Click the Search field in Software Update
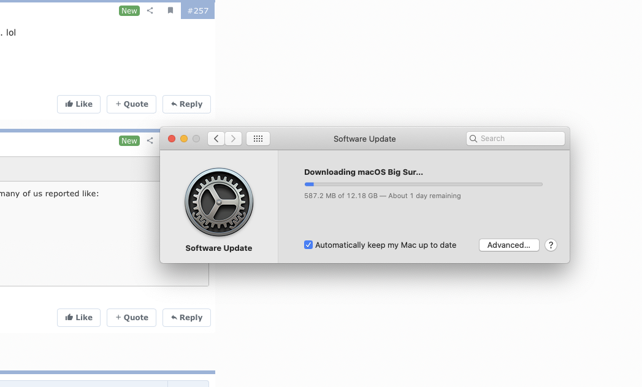This screenshot has height=387, width=642. click(516, 139)
